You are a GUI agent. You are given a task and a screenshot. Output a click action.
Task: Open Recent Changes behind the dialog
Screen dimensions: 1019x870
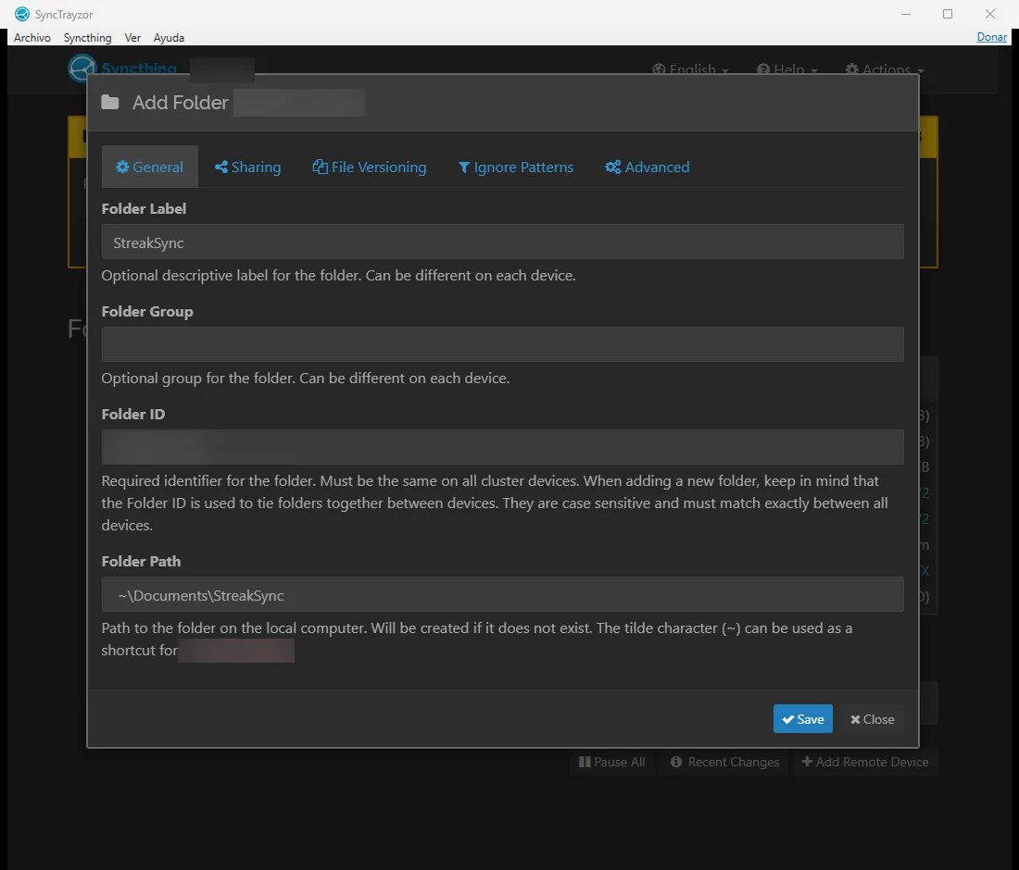(724, 762)
